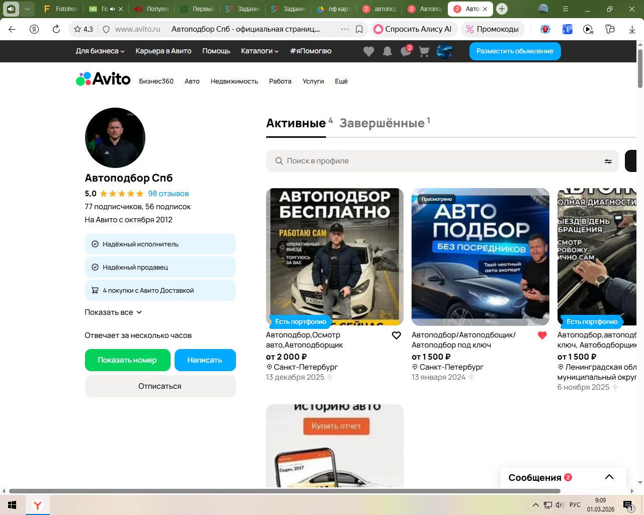Screen dimensions: 644x515
Task: Open the site protection shield icon
Action: 106,29
